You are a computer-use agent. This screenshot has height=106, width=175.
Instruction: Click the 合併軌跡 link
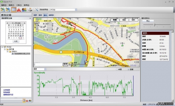(7, 90)
